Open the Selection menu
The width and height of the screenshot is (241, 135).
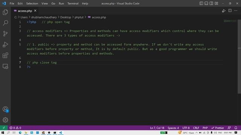click(x=32, y=3)
